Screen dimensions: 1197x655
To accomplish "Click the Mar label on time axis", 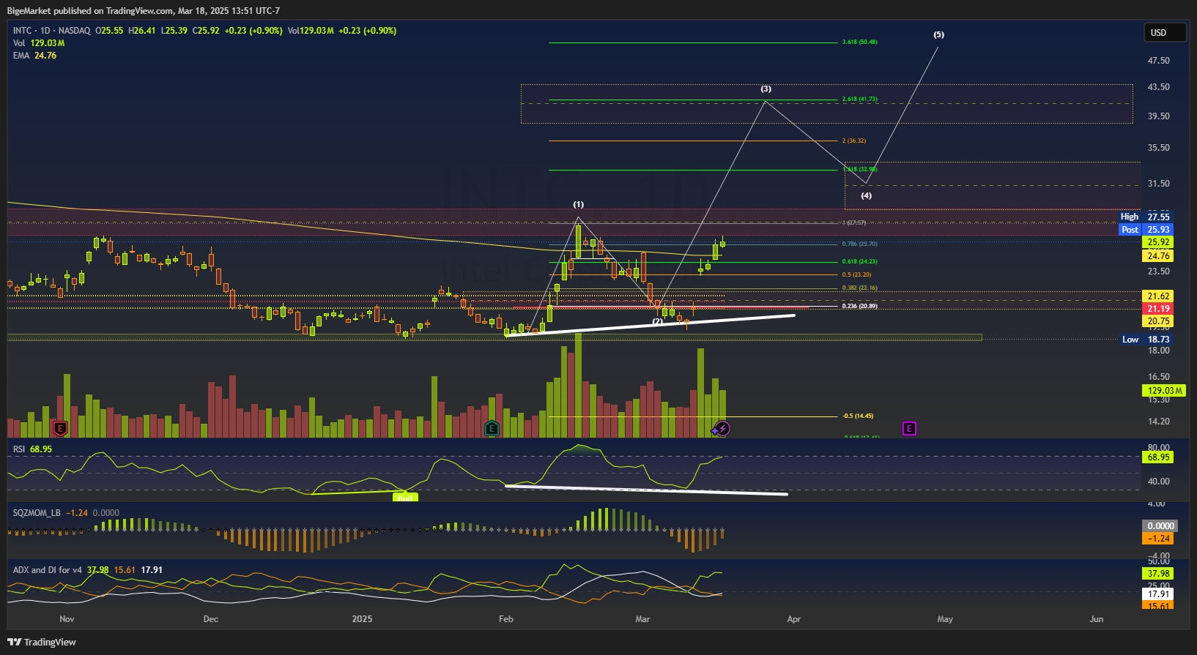I will (x=642, y=619).
